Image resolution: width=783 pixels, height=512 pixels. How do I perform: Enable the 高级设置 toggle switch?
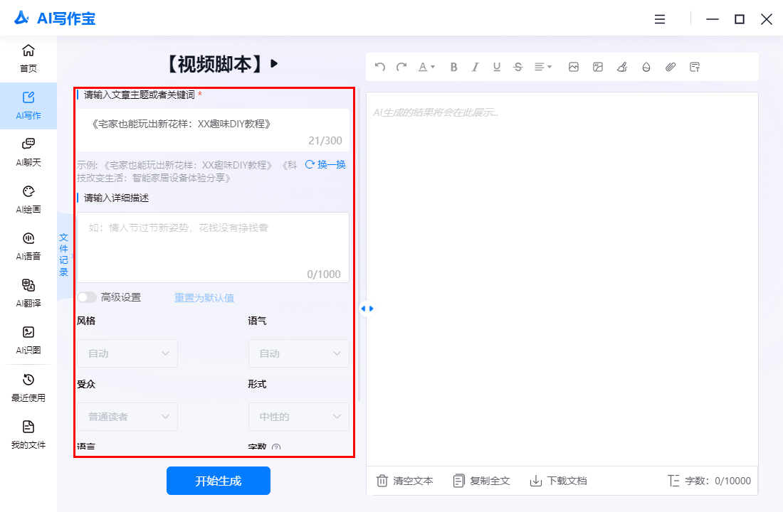pos(87,297)
